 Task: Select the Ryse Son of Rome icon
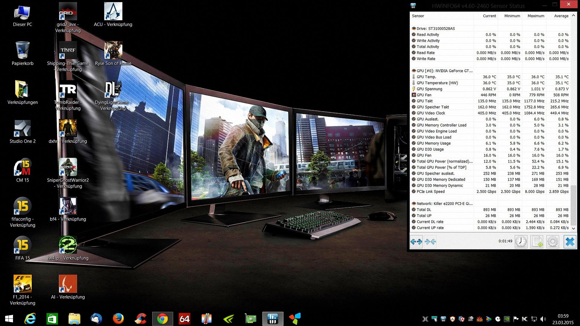(113, 50)
